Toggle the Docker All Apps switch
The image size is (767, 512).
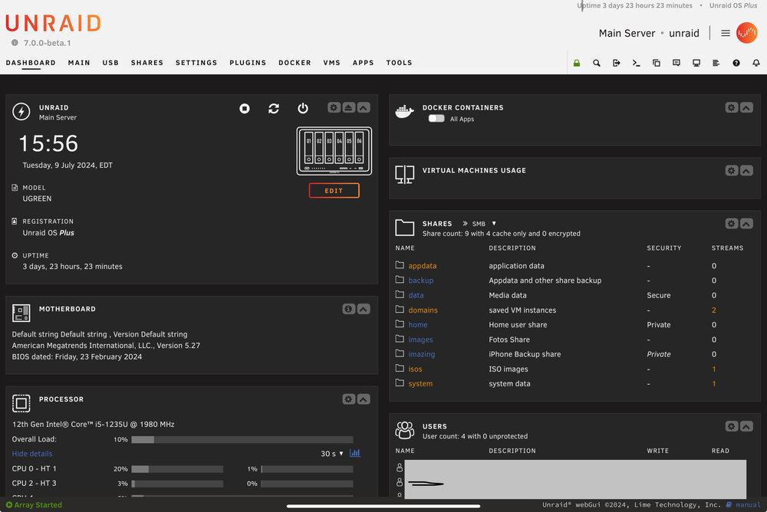tap(436, 119)
